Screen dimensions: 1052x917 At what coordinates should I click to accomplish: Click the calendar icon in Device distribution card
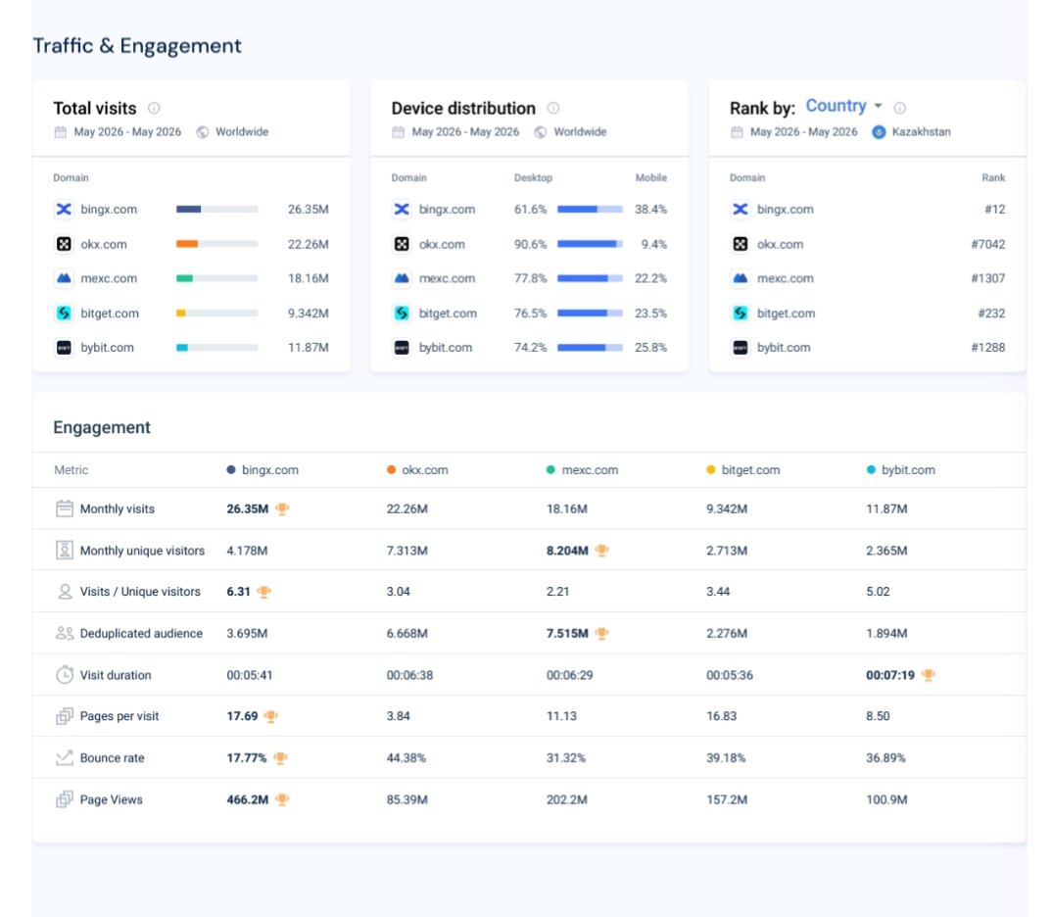pos(399,132)
